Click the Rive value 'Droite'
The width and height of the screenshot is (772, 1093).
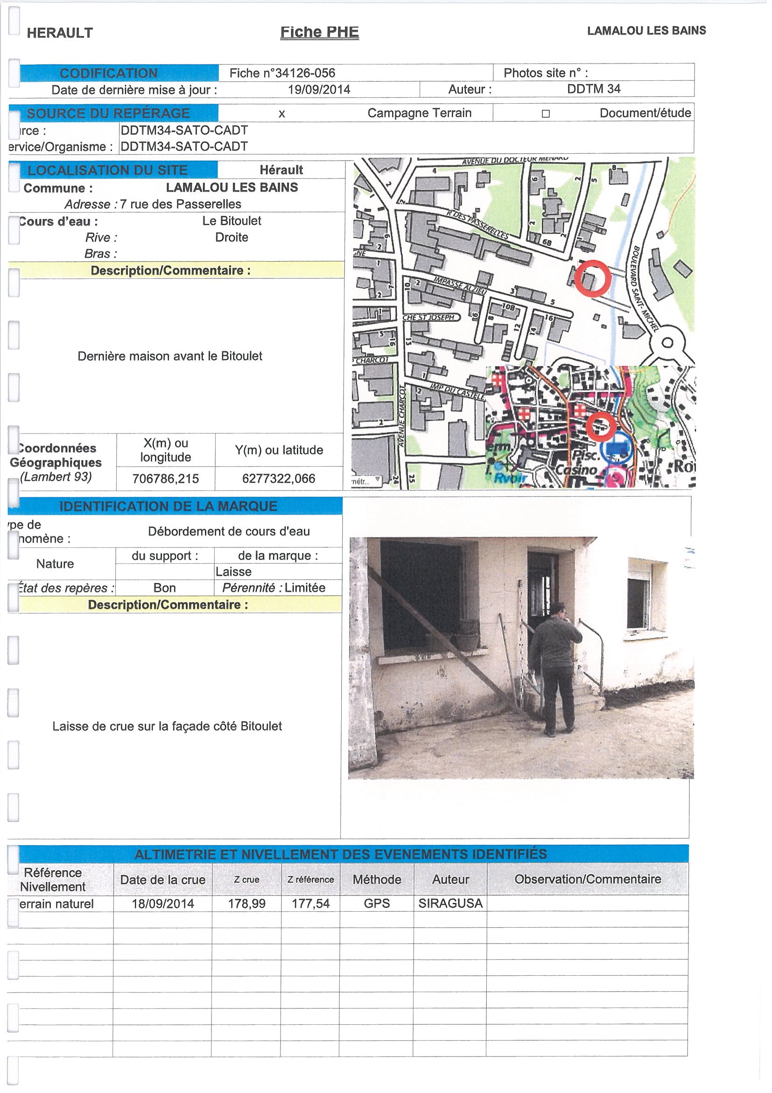(233, 239)
